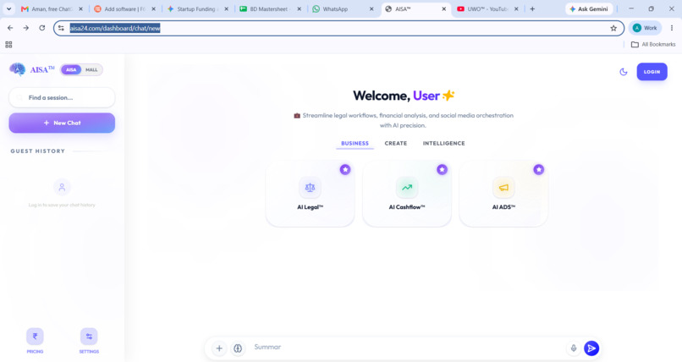Image resolution: width=682 pixels, height=362 pixels.
Task: Switch to the BD Mastersheet browser tab
Action: click(270, 8)
